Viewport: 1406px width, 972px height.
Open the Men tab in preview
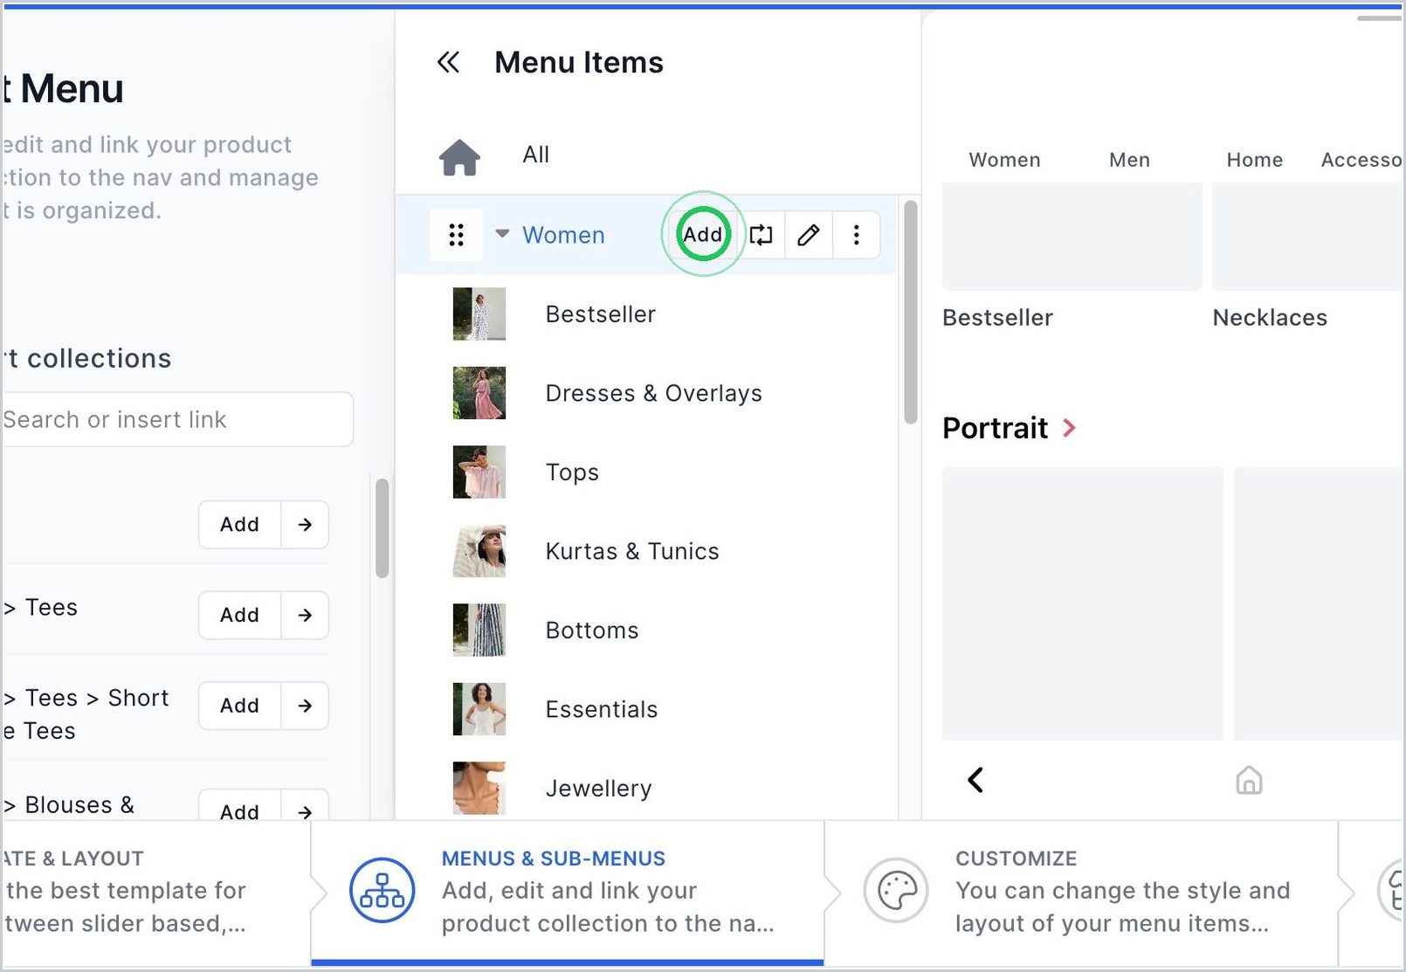coord(1129,160)
